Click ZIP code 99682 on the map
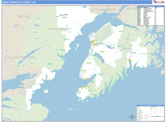 pos(64,17)
